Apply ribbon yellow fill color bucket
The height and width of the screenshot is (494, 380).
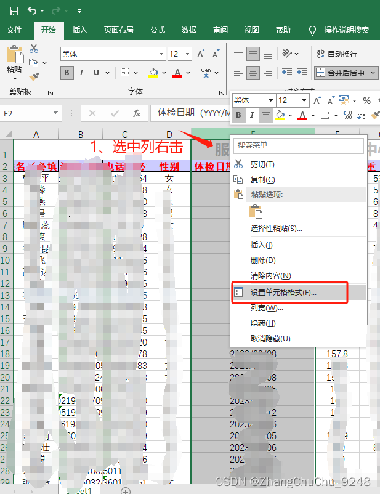[x=153, y=73]
